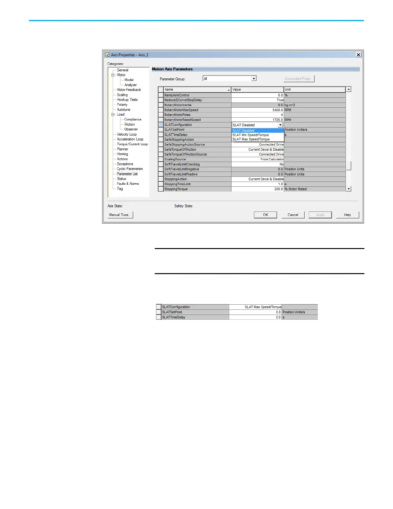Open the SLATConfiguration value dropdown arrow
Screen dimensions: 393x509
280,125
